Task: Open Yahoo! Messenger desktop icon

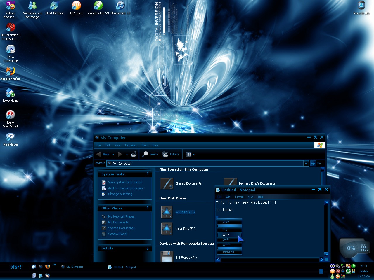Action: click(x=11, y=10)
